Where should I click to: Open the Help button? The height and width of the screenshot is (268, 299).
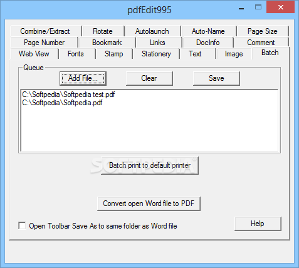click(258, 224)
